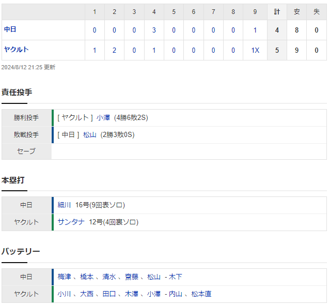Select pitcher 齋藤 in 中日 battery
Viewport: 329px width, 305px height.
point(132,277)
